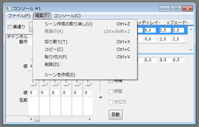Click selected row's first 2.5 fade field
Screen dimensions: 199x127
click(165, 30)
